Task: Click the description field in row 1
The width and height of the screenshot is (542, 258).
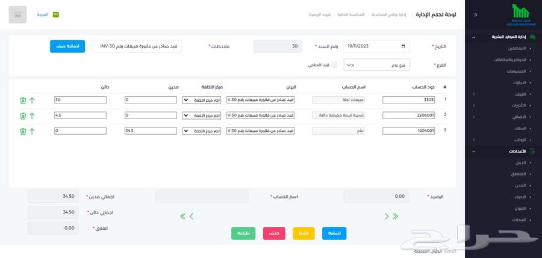Action: pos(260,100)
